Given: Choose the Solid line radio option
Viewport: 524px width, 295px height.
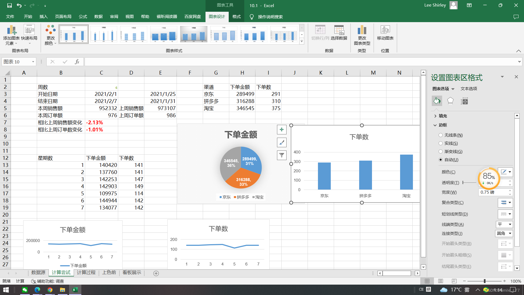Looking at the screenshot, I should (440, 143).
